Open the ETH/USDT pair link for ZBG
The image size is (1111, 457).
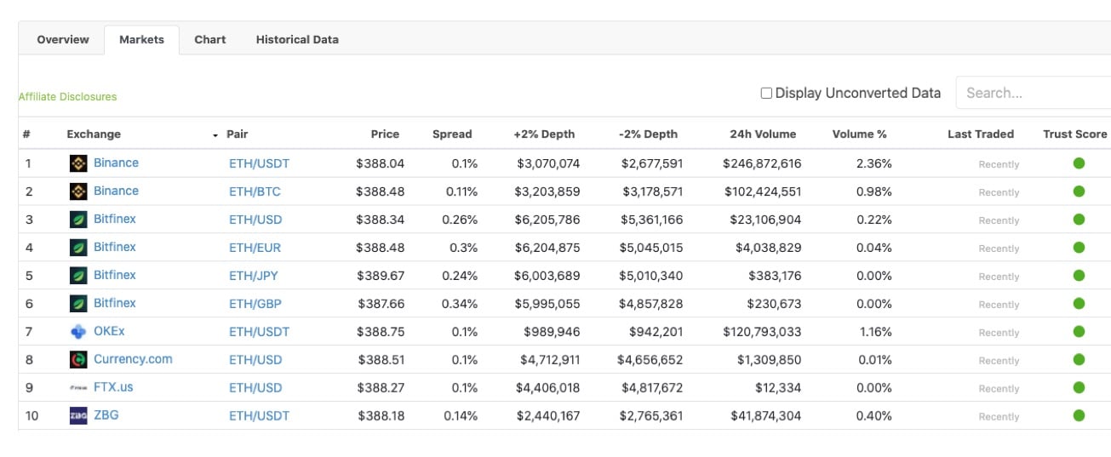[259, 416]
